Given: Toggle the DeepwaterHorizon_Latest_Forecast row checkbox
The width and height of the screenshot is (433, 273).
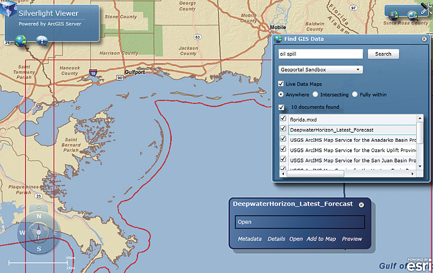Looking at the screenshot, I should (283, 128).
